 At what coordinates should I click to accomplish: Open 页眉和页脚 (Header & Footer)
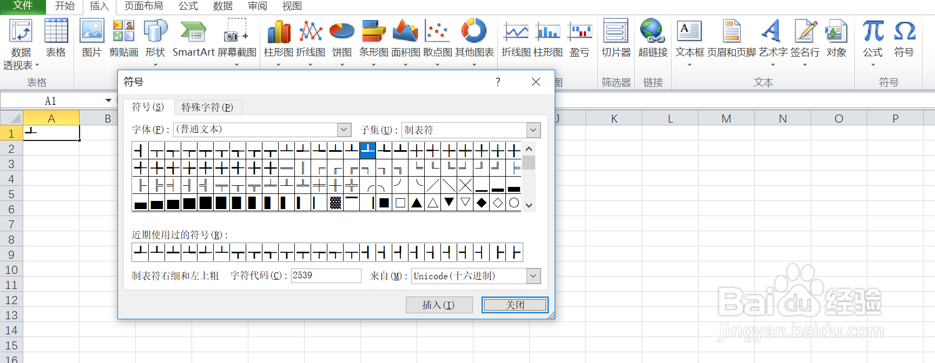[x=732, y=39]
